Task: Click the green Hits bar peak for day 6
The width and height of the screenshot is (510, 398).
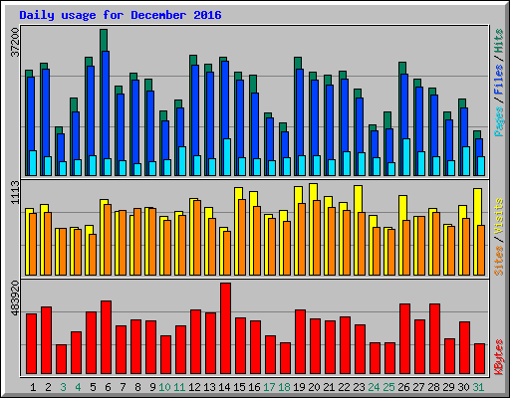Action: [x=104, y=40]
